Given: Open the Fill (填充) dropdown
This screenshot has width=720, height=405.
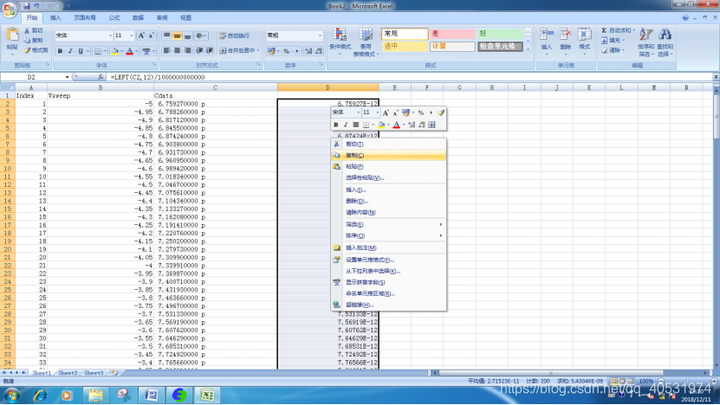Looking at the screenshot, I should [x=613, y=41].
